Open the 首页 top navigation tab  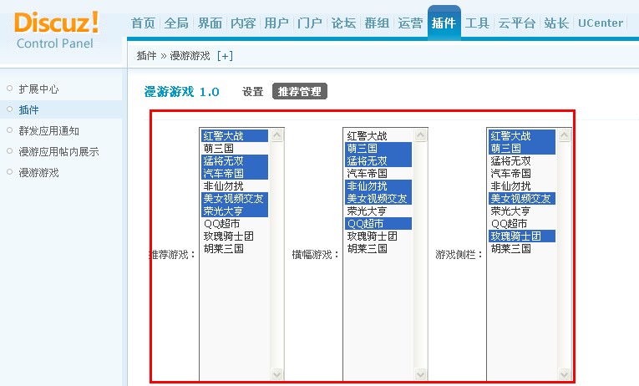click(x=144, y=23)
